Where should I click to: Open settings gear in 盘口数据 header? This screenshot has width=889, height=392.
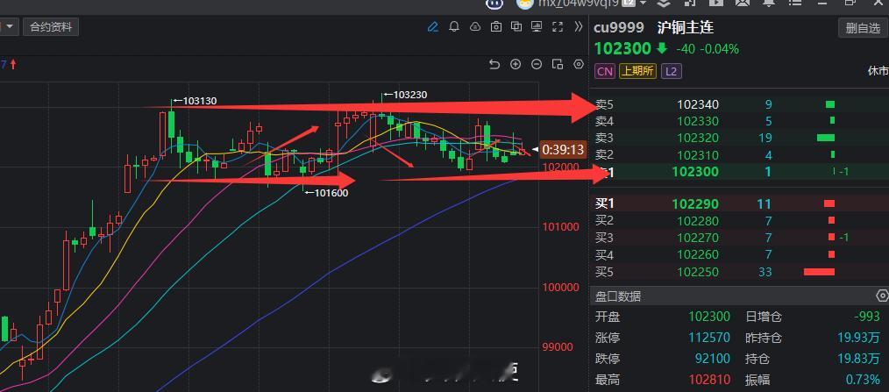click(882, 296)
